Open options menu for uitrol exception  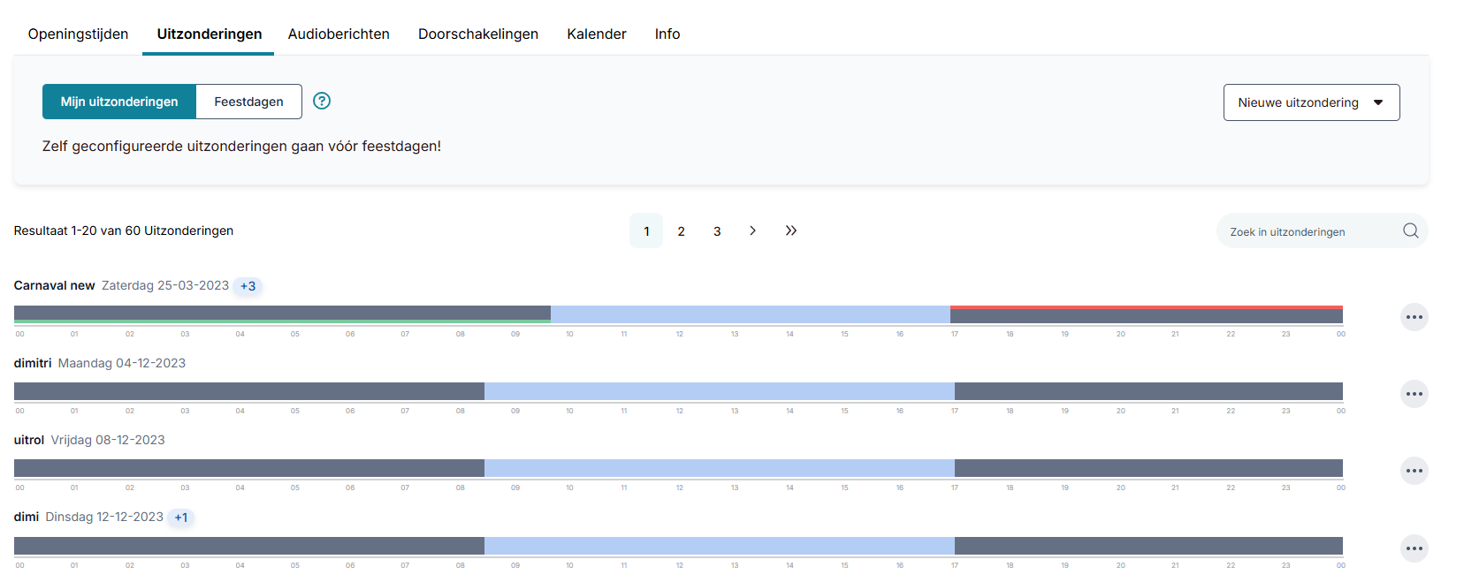tap(1414, 471)
